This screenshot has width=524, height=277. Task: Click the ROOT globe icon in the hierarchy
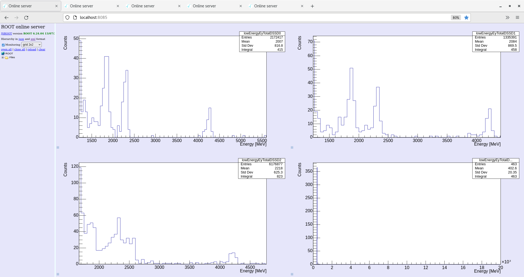click(x=2, y=54)
